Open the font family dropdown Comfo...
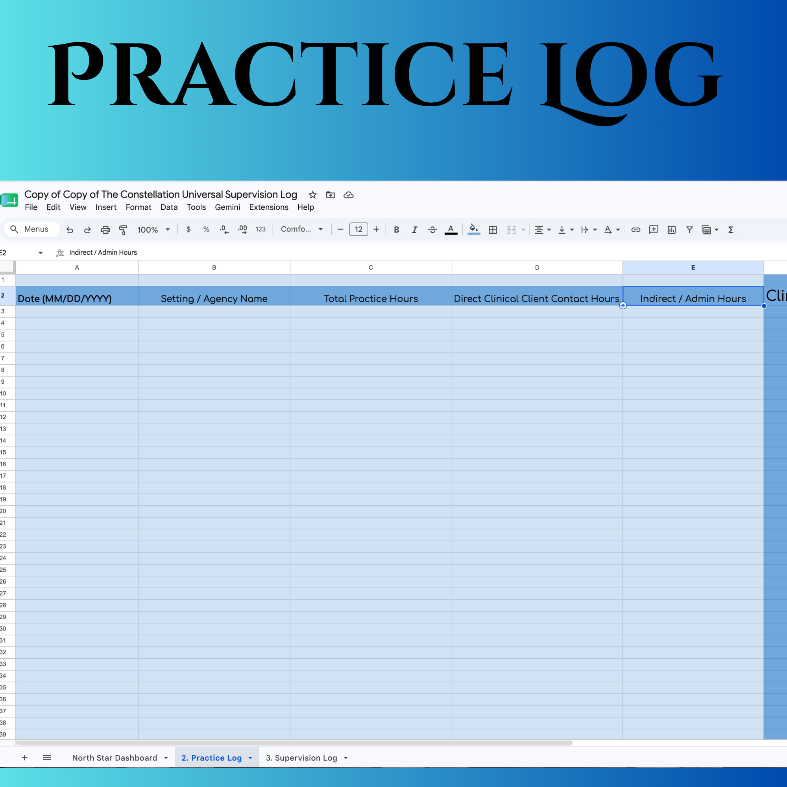787x787 pixels. (302, 229)
